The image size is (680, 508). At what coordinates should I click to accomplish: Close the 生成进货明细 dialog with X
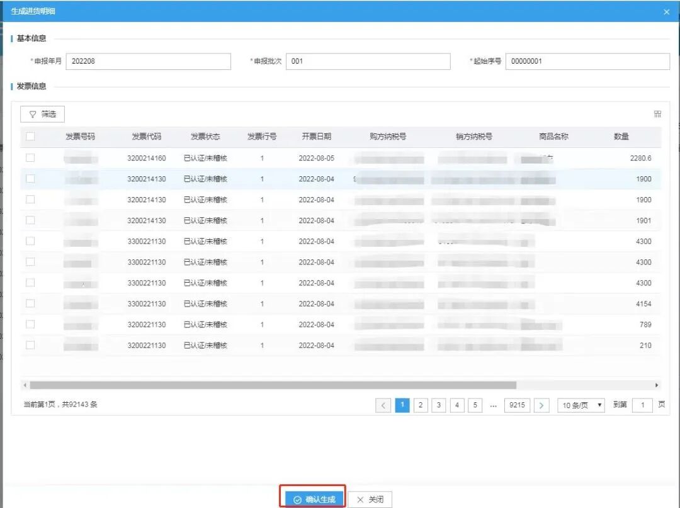pos(667,12)
